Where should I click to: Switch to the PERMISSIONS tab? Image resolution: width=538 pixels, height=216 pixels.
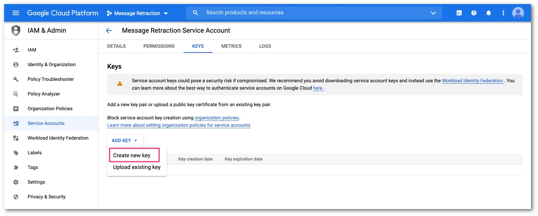point(159,46)
